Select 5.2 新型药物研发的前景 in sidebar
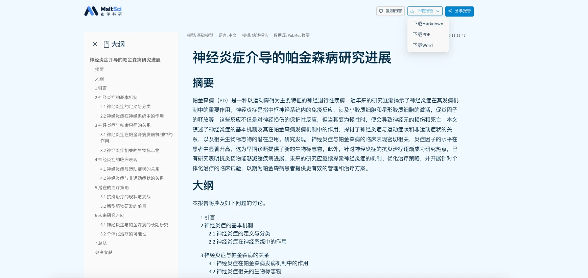588x278 pixels. 123,206
